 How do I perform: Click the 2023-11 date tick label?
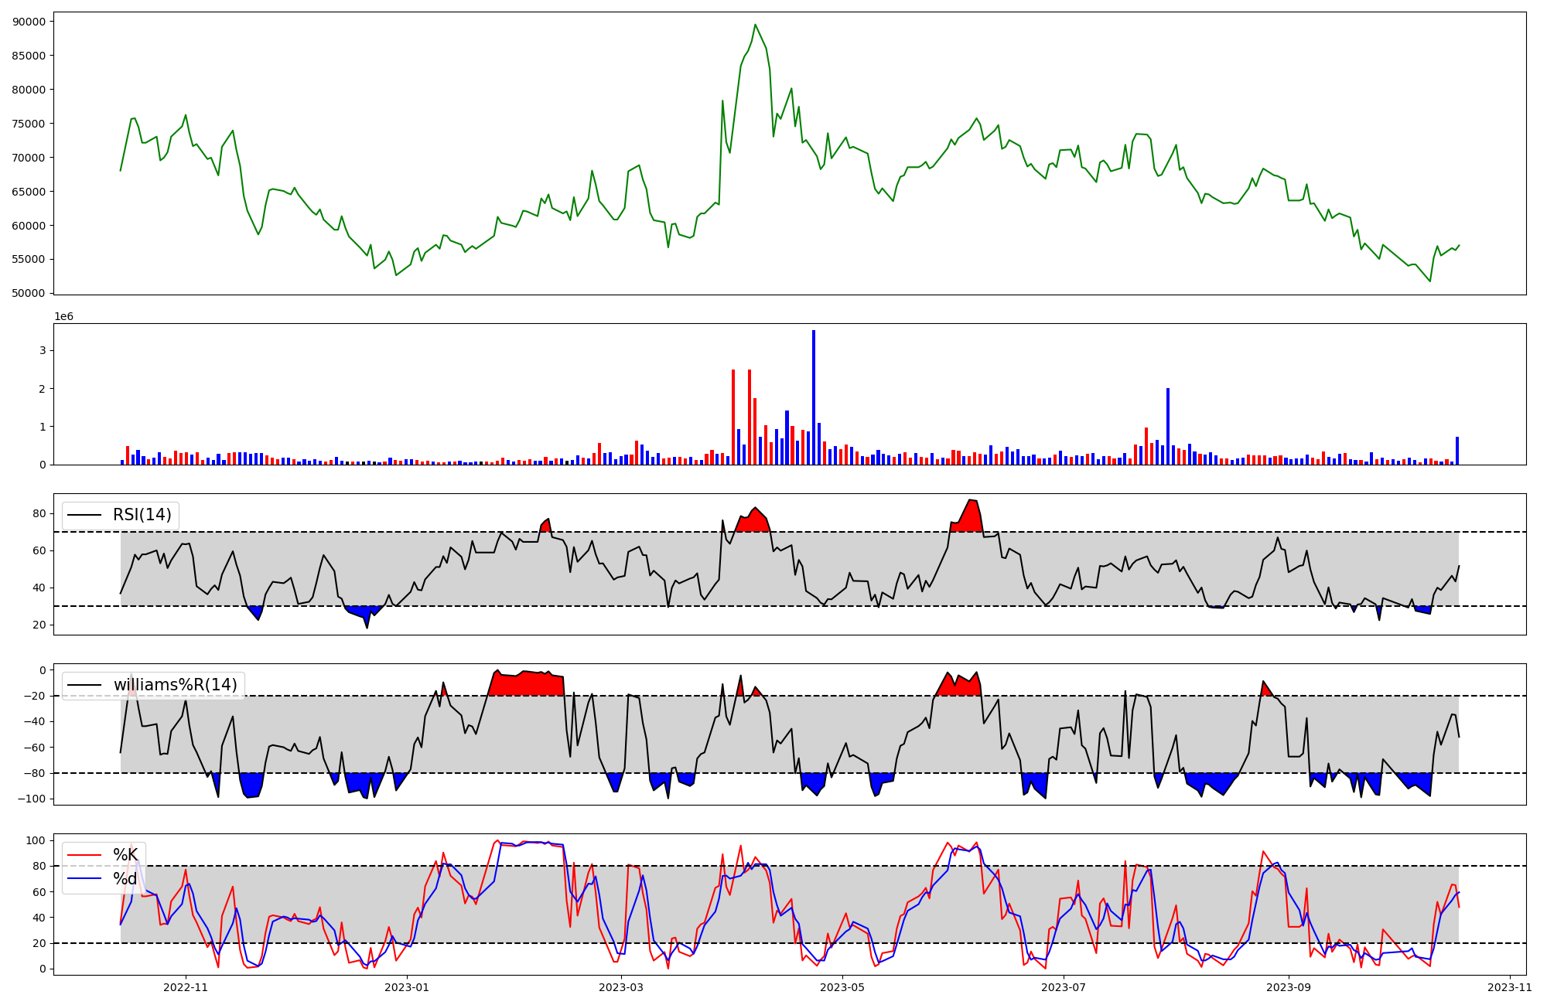click(x=1510, y=987)
